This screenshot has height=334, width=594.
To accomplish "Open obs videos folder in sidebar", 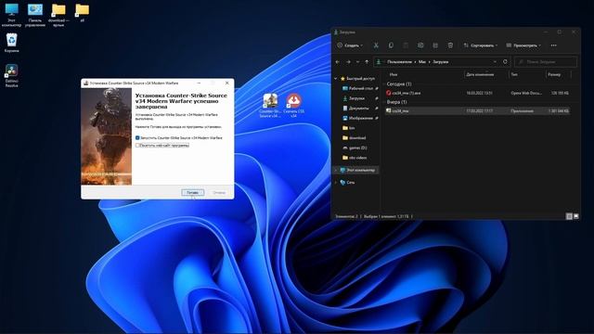I will pos(355,158).
